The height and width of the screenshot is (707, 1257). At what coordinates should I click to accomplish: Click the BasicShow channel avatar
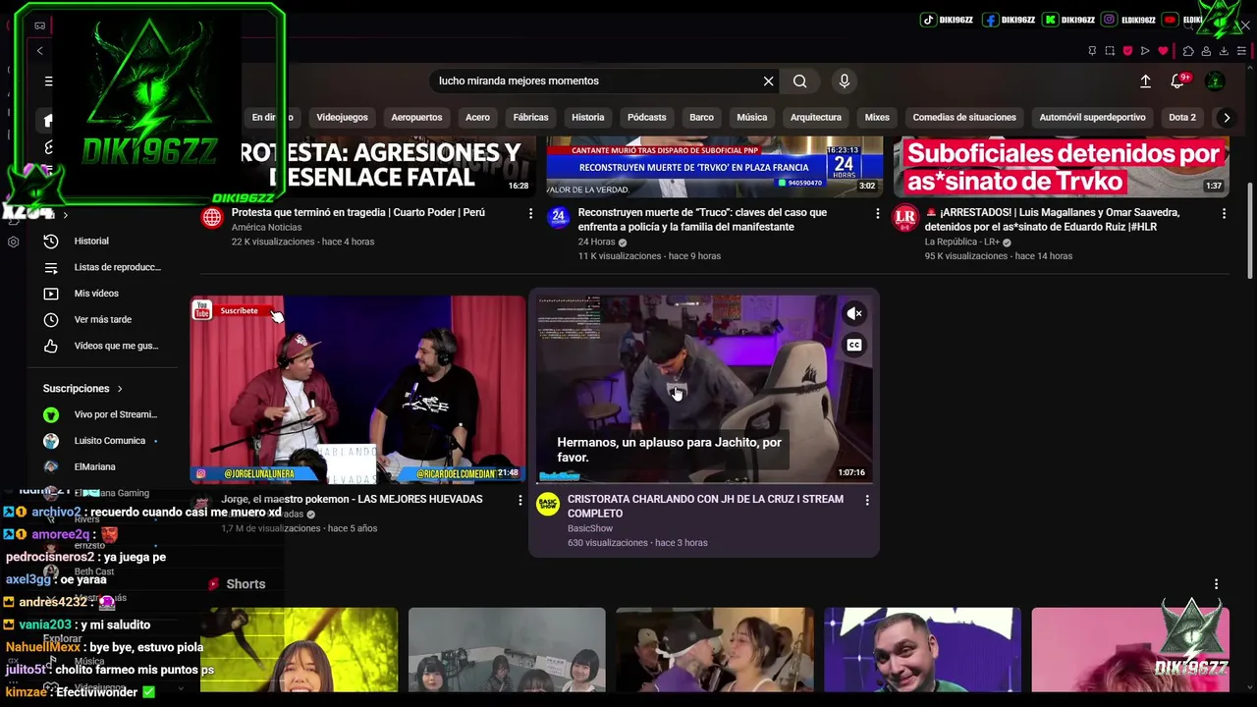click(547, 504)
